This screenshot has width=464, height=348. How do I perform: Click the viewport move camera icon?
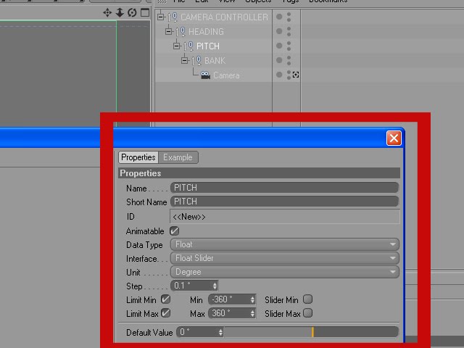[107, 13]
